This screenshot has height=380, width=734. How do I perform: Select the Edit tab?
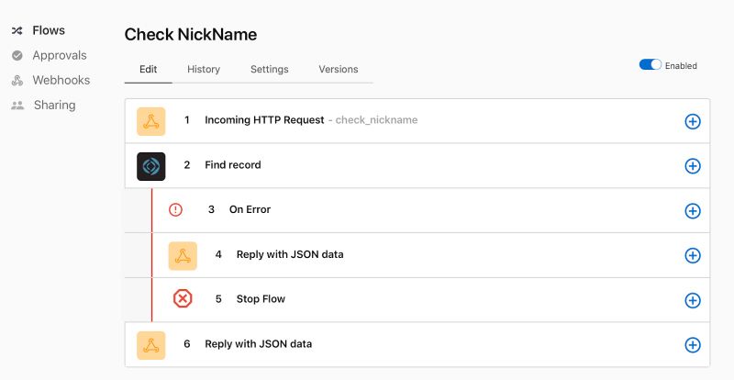point(148,70)
